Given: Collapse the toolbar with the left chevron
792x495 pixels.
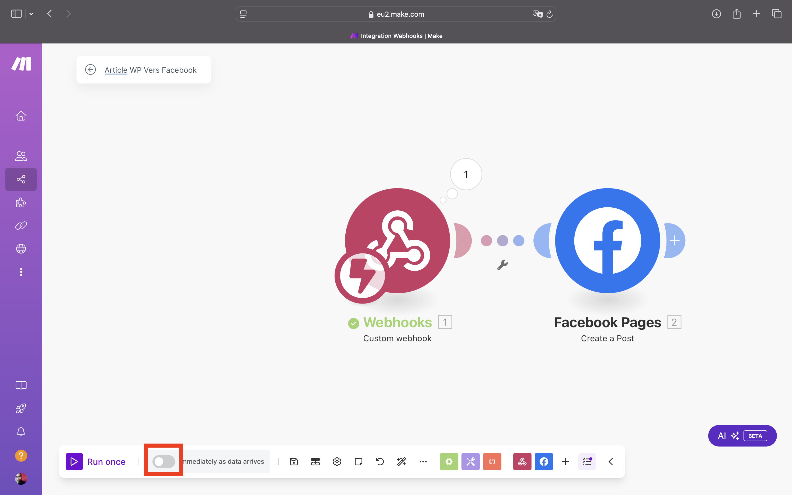Looking at the screenshot, I should click(611, 461).
